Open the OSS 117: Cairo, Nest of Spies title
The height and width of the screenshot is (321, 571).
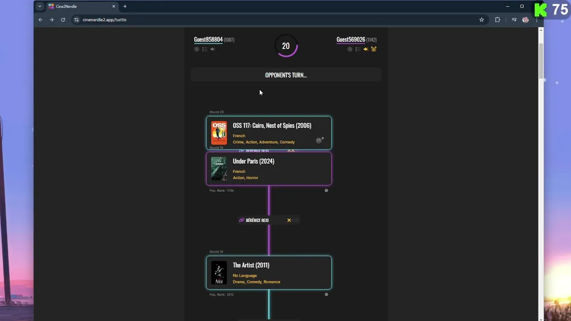pyautogui.click(x=272, y=126)
